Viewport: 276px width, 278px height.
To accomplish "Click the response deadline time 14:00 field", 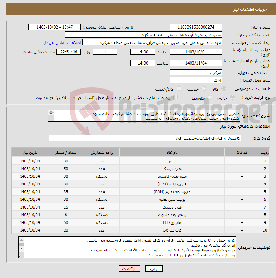I will (143, 52).
